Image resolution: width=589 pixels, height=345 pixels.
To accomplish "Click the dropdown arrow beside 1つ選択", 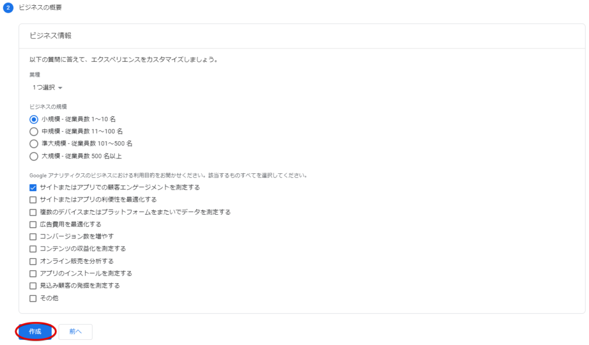I will click(x=60, y=88).
